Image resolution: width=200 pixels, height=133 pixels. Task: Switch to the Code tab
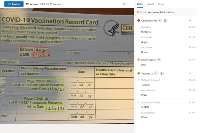click(x=161, y=4)
